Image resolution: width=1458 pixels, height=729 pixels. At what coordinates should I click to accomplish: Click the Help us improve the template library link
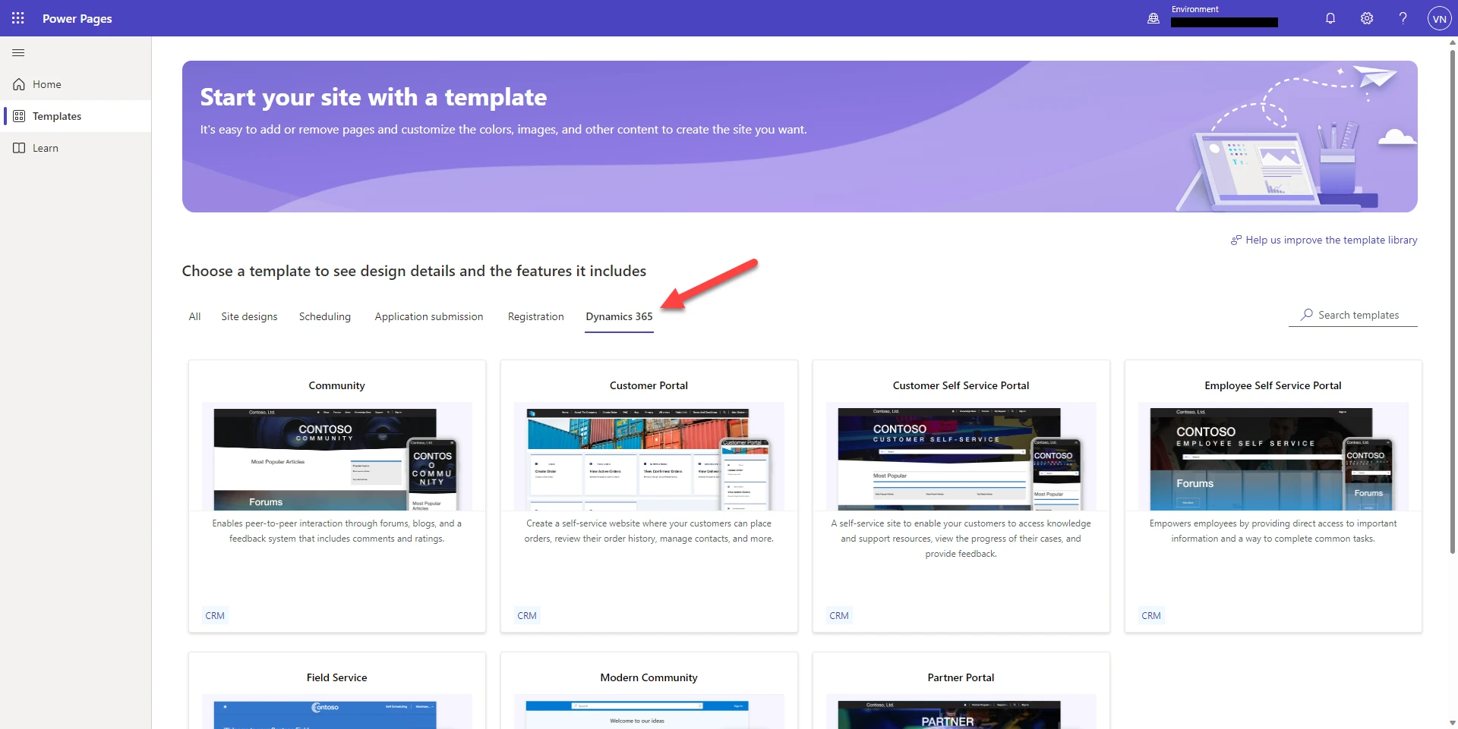[x=1330, y=240]
